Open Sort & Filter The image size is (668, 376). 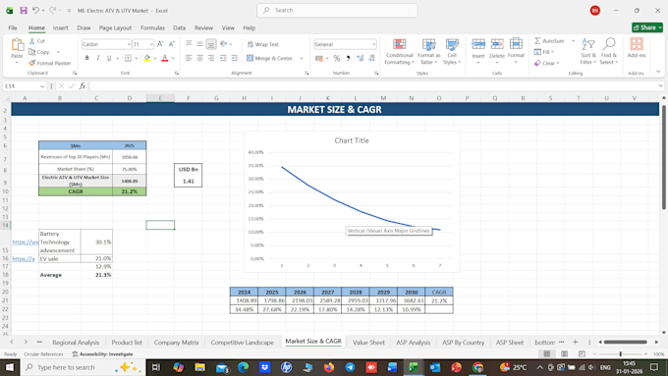[588, 52]
